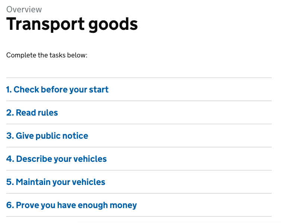The width and height of the screenshot is (281, 223).
Task: Click the divider between tasks 3 and 4
Action: coord(139,147)
